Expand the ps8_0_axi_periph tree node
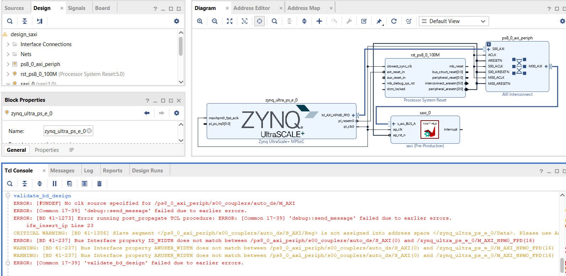Viewport: 566px width, 276px height. pyautogui.click(x=8, y=64)
